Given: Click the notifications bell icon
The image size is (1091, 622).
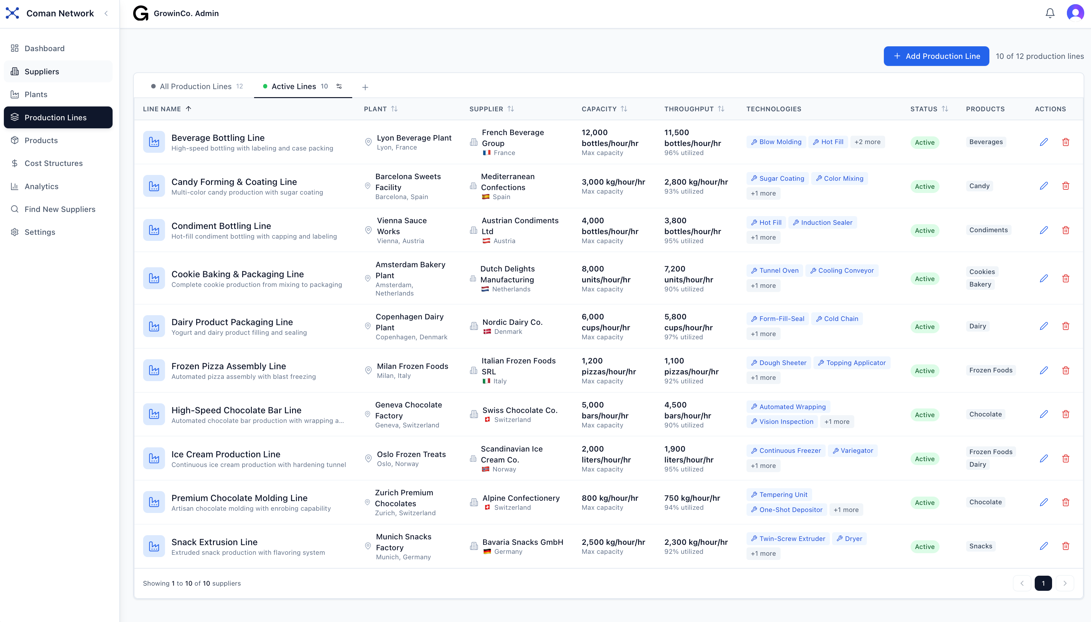Looking at the screenshot, I should click(1050, 13).
